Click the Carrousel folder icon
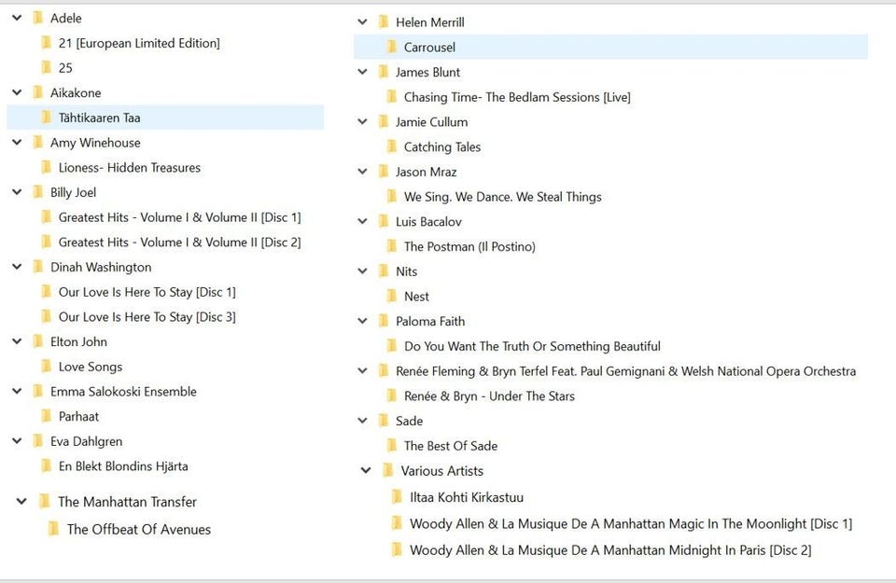Image resolution: width=896 pixels, height=583 pixels. [x=392, y=47]
